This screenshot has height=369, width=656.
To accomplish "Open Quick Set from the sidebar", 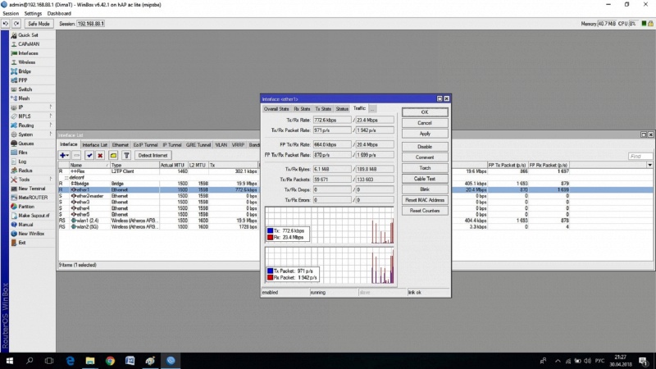I will [28, 35].
